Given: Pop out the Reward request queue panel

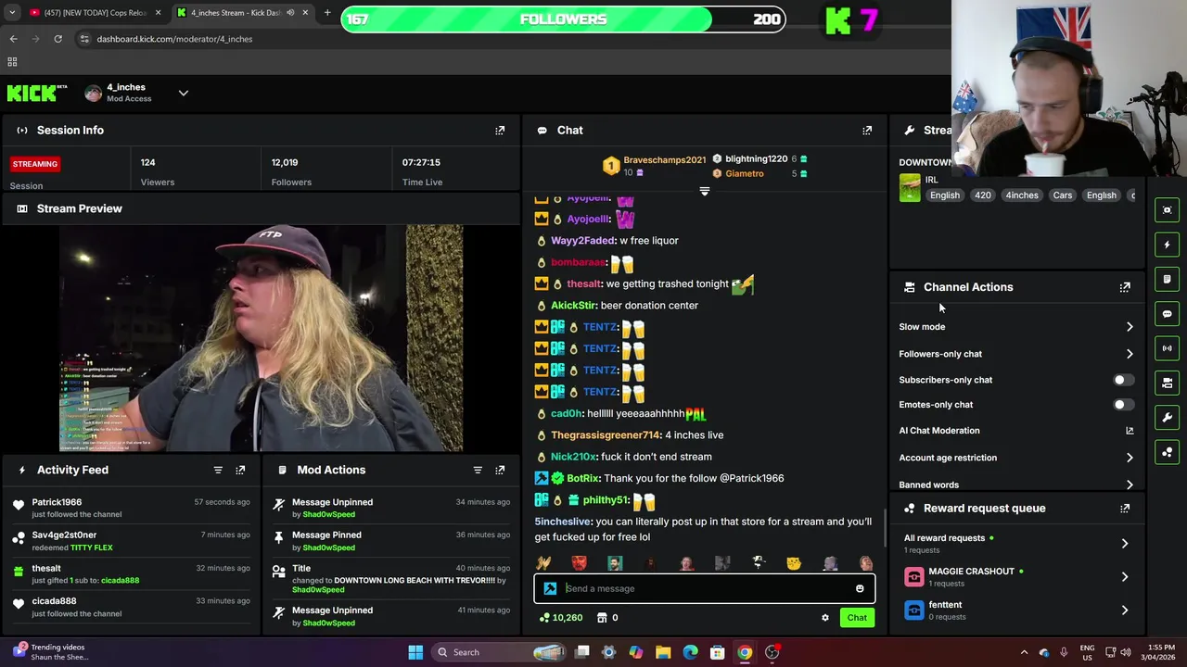Looking at the screenshot, I should pos(1125,509).
